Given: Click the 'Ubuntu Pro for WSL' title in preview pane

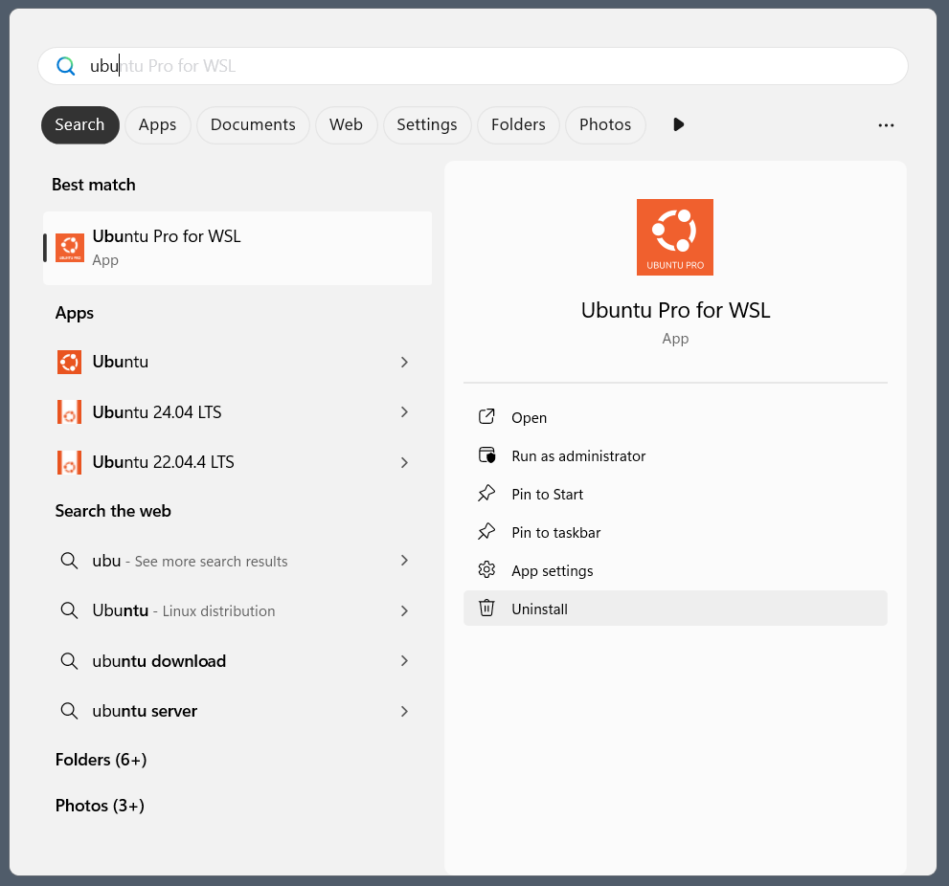Looking at the screenshot, I should pyautogui.click(x=675, y=310).
